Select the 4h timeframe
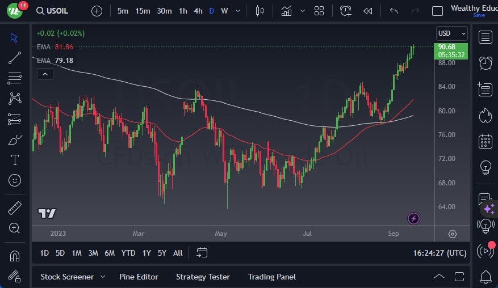This screenshot has height=288, width=498. pyautogui.click(x=198, y=11)
